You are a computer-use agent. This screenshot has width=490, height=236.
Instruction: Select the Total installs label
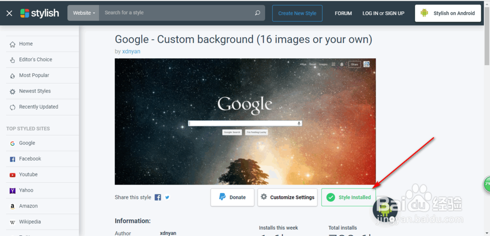click(x=343, y=228)
